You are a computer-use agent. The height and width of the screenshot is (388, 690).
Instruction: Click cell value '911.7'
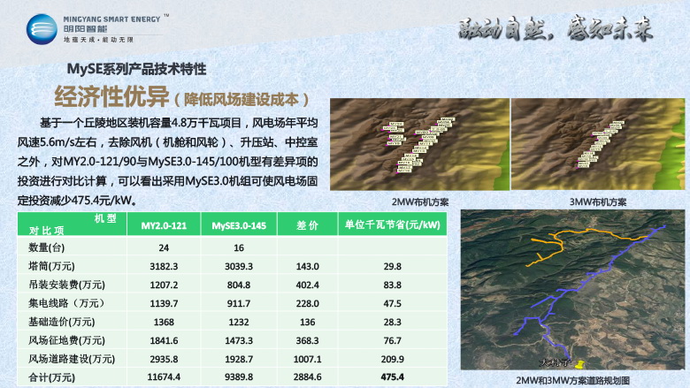pos(239,303)
